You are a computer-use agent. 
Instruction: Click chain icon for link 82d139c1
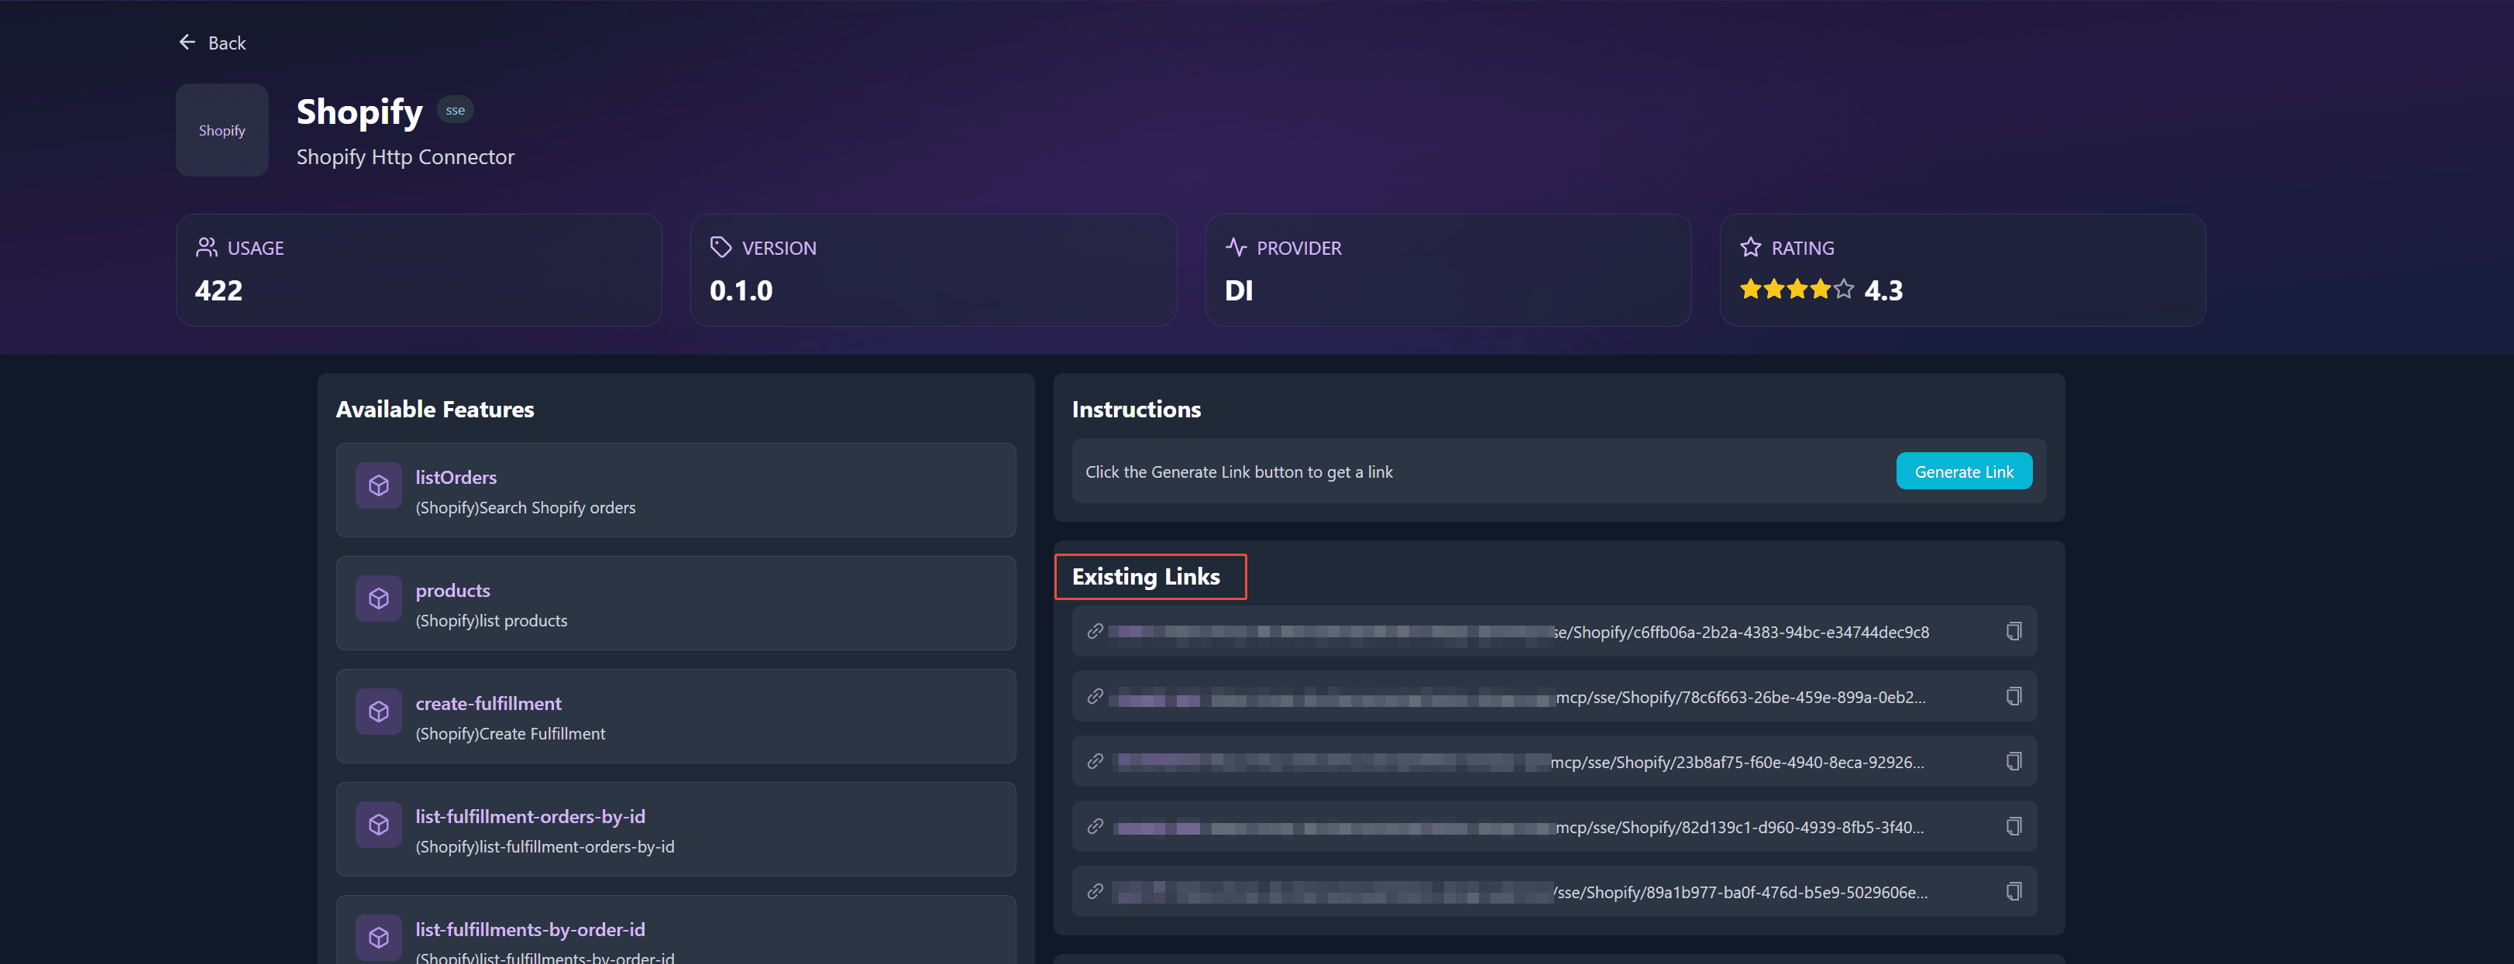(1095, 828)
